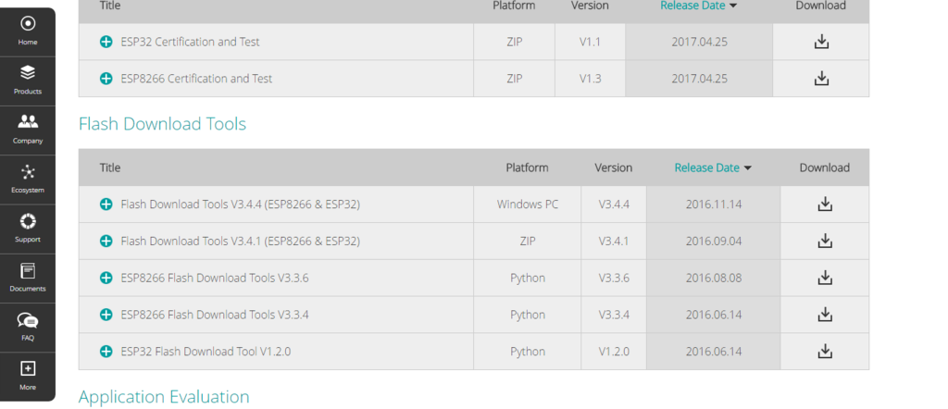Click Flash Download Tools V3.4.1 title link
Viewport: 948px width, 409px height.
[240, 242]
